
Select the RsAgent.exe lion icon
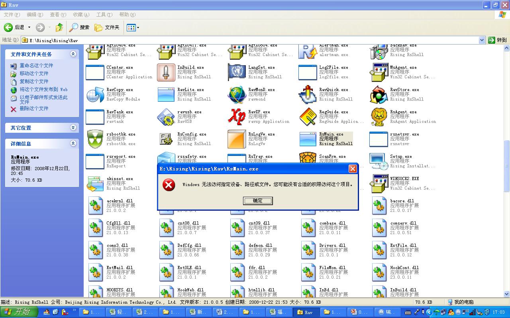point(379,117)
